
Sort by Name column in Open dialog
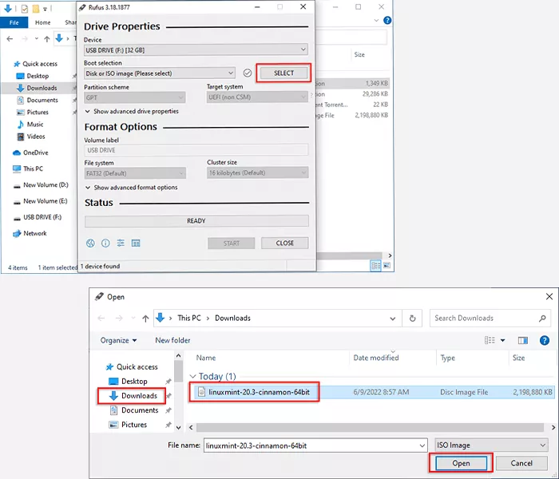pos(206,358)
